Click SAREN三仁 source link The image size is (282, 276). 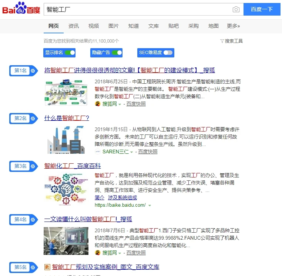pos(115,152)
